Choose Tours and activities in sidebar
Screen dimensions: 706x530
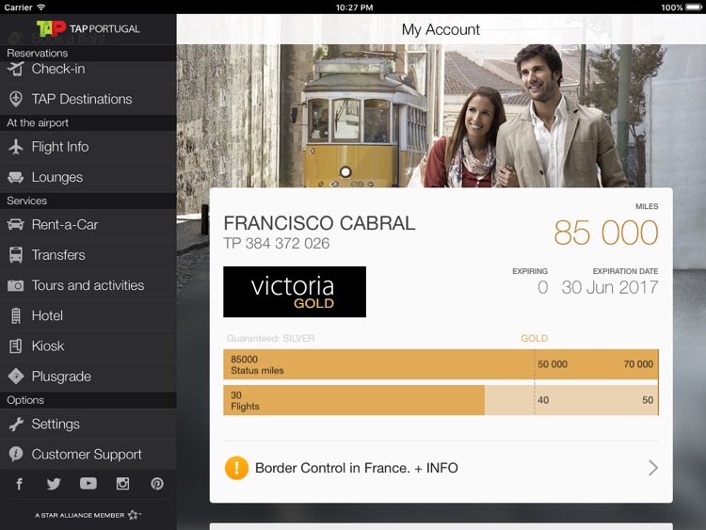coord(88,285)
